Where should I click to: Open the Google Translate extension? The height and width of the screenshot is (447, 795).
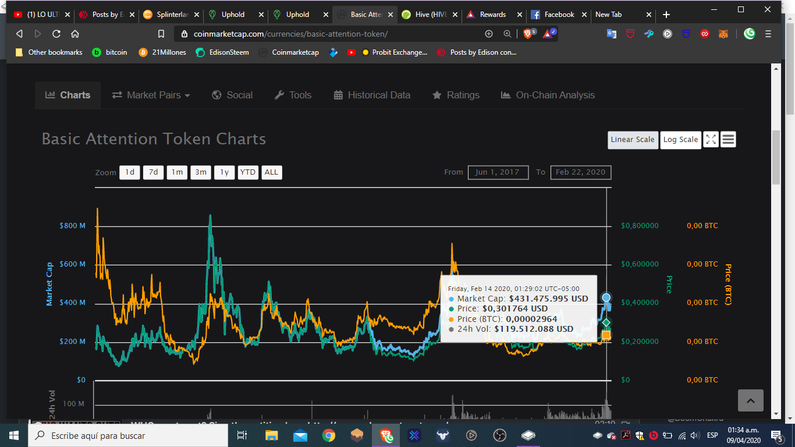click(612, 34)
